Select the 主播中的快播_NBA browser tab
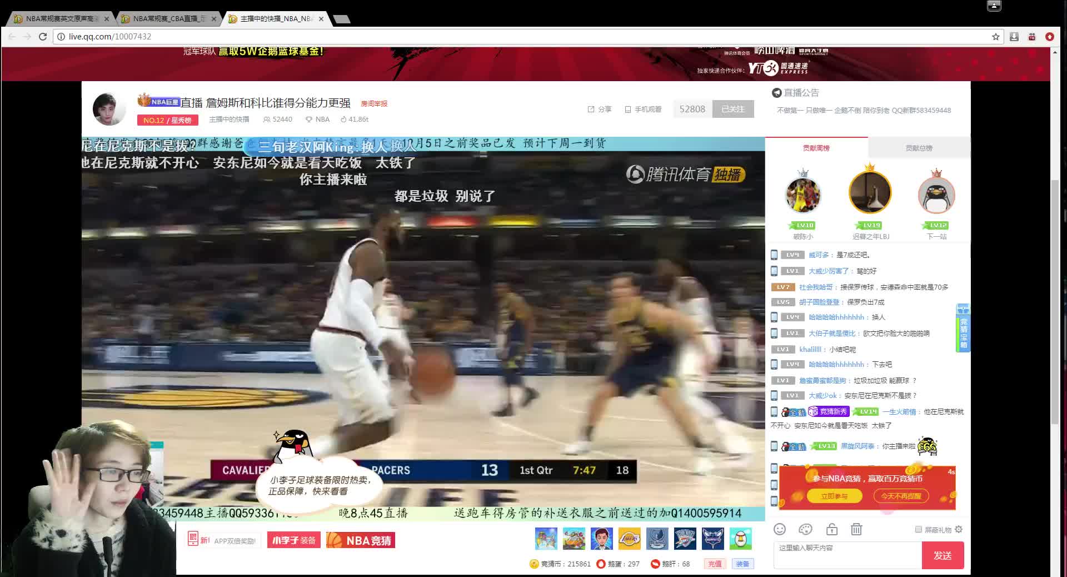The image size is (1067, 577). (x=275, y=19)
